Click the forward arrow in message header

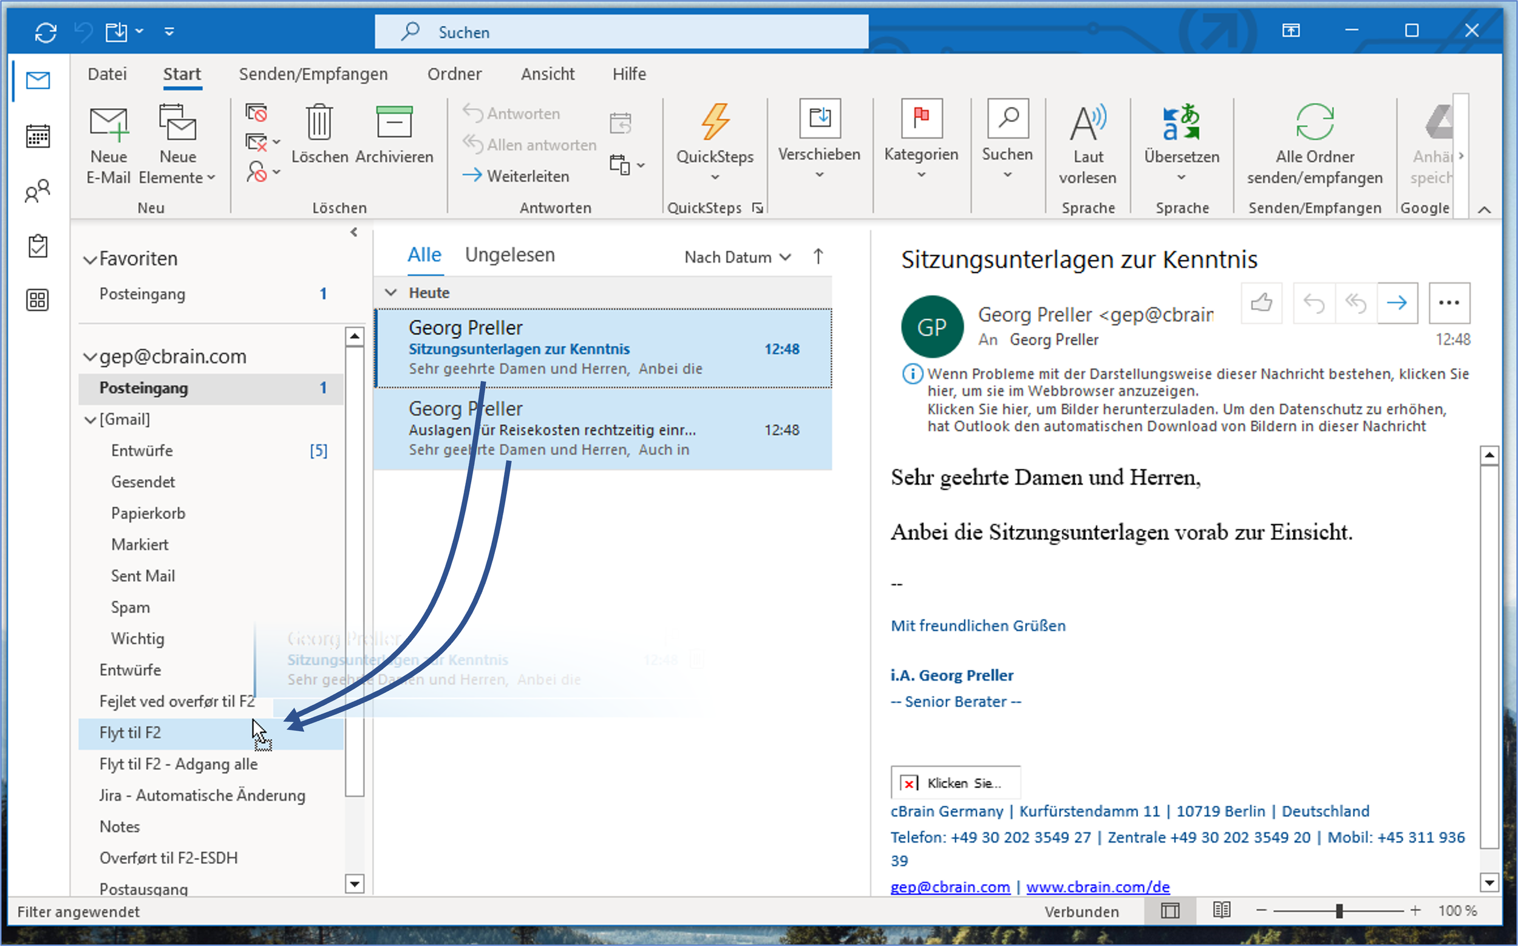coord(1397,304)
